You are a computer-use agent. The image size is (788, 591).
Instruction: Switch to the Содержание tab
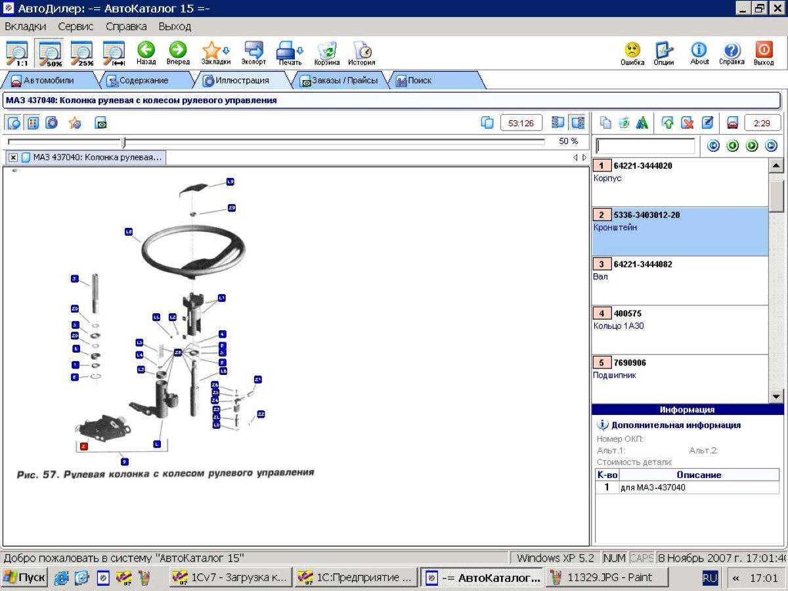(x=144, y=81)
